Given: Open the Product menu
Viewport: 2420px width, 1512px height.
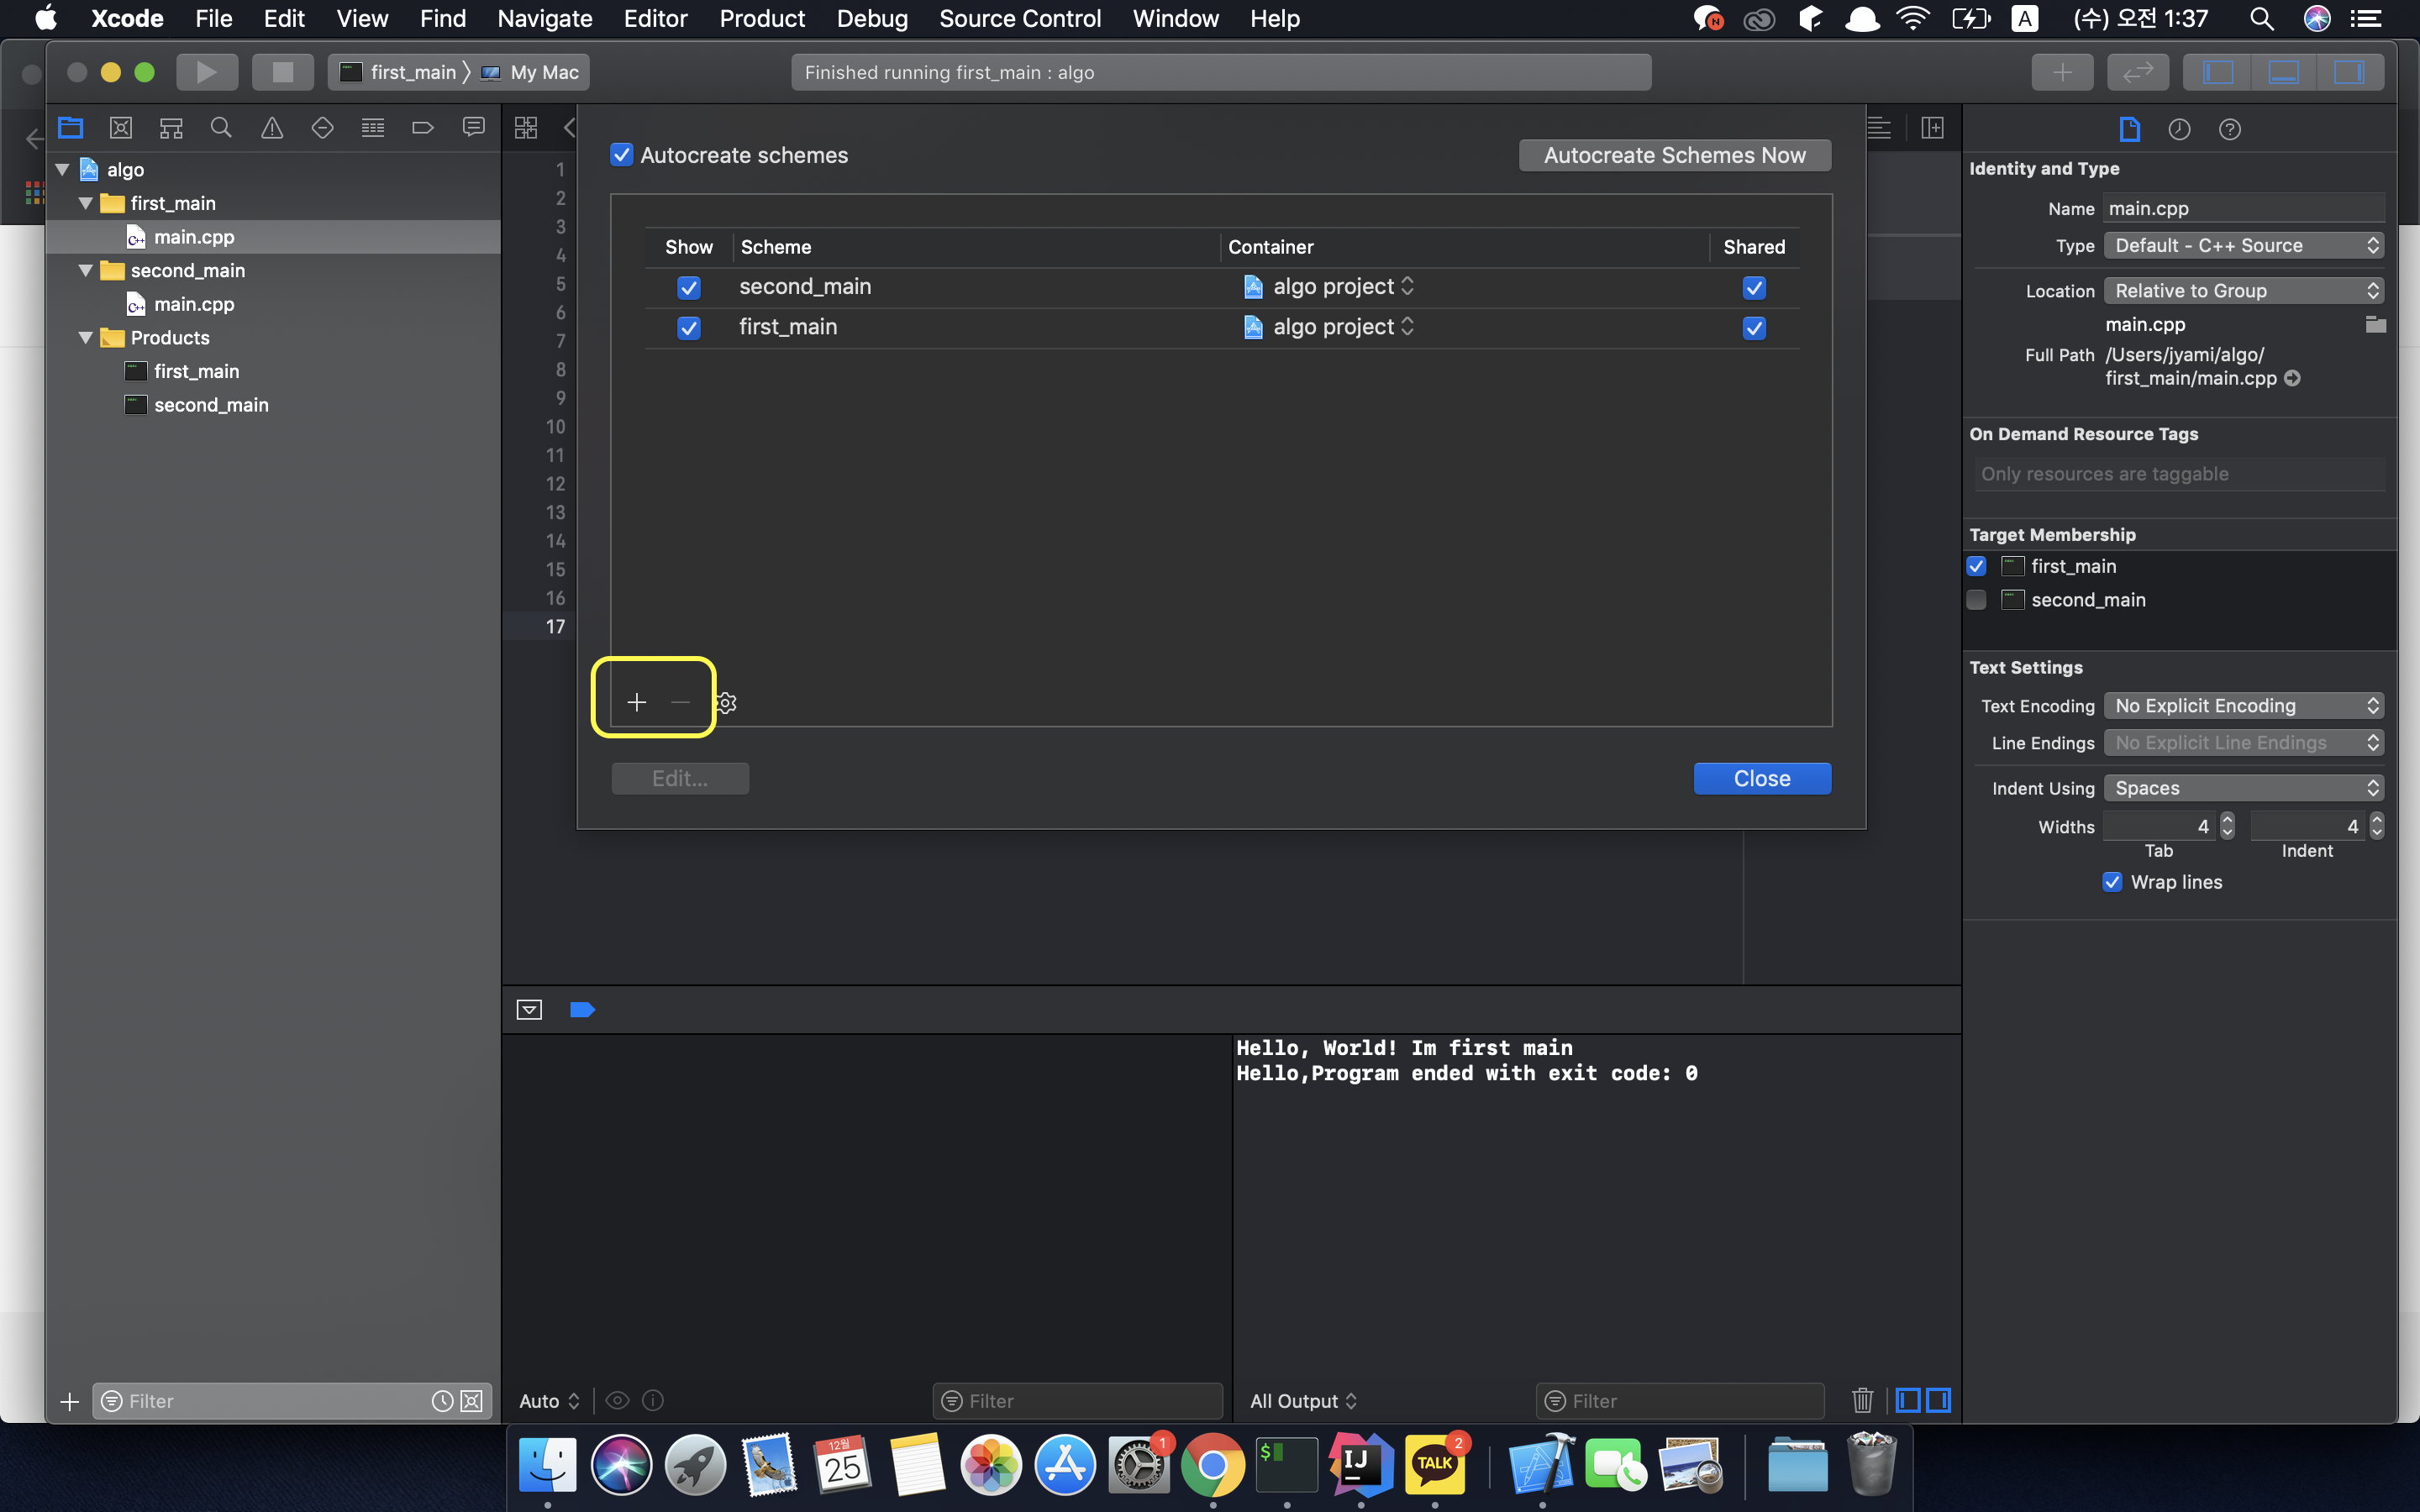Looking at the screenshot, I should (x=761, y=19).
